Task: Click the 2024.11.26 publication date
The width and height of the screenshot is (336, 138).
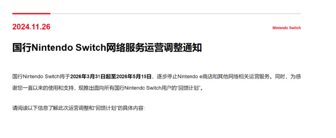Action: 31,27
